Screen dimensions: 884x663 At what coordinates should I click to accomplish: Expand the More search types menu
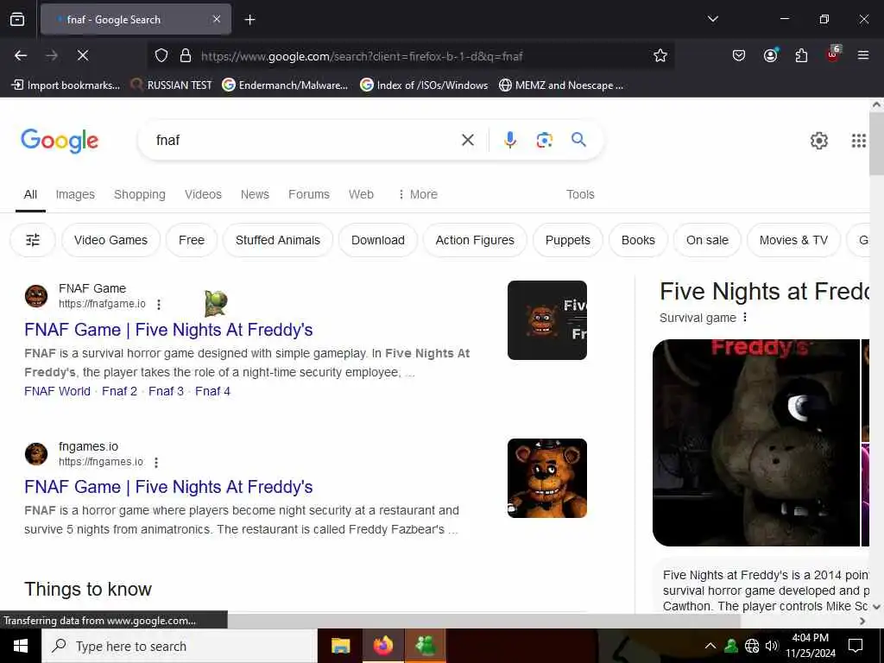tap(418, 194)
